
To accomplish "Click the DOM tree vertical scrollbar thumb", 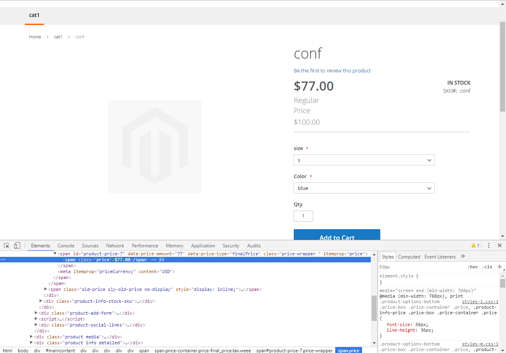I will tap(374, 308).
